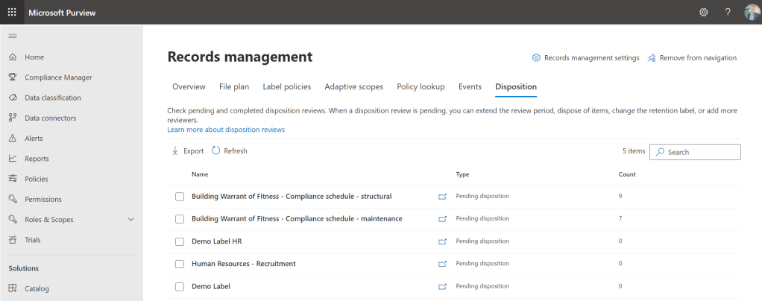Viewport: 762px width, 301px height.
Task: Open details icon for Demo Label HR
Action: (442, 241)
